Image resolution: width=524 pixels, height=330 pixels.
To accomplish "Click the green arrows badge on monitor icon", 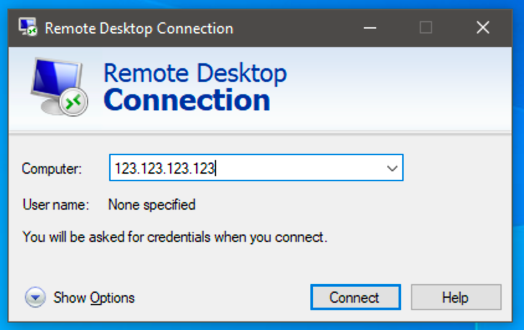I will [x=73, y=102].
